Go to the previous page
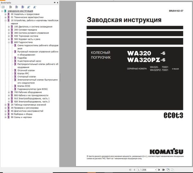The image size is (193, 173). click(134, 170)
